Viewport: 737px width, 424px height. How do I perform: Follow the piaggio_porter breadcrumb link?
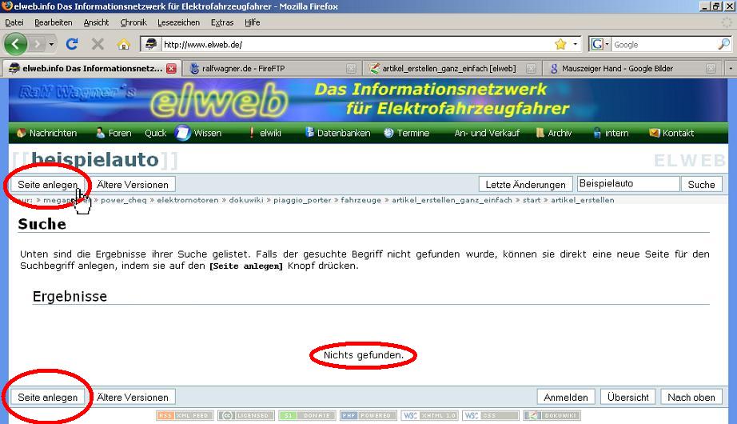point(301,200)
